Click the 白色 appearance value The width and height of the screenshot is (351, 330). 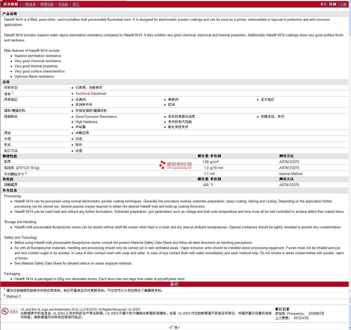(79, 139)
